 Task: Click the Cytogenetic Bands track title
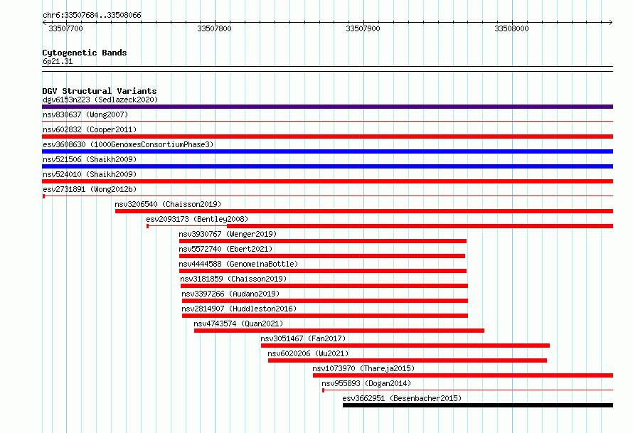pos(85,53)
